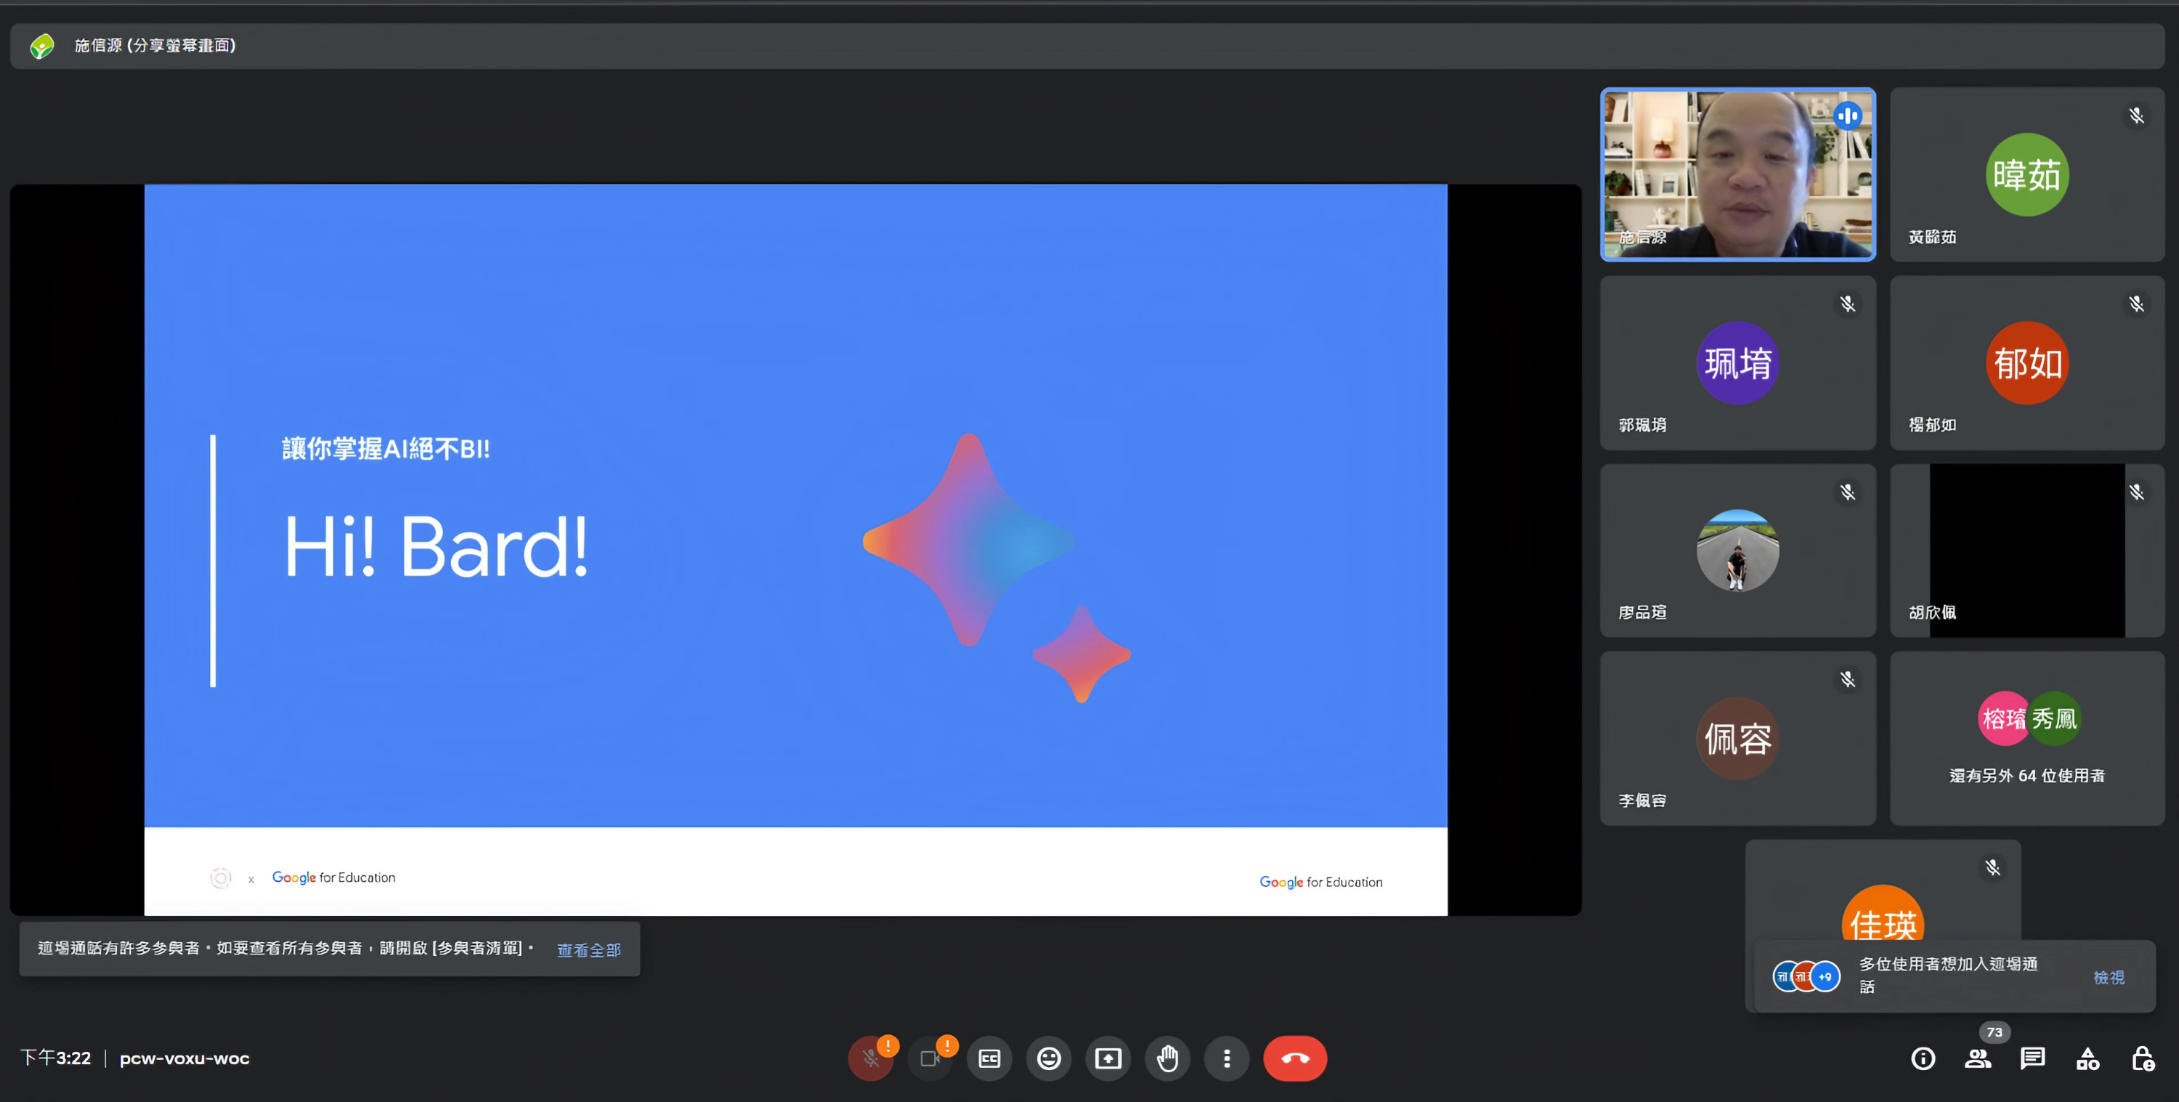Click the 73 participant count badge
The image size is (2179, 1102).
1994,1032
